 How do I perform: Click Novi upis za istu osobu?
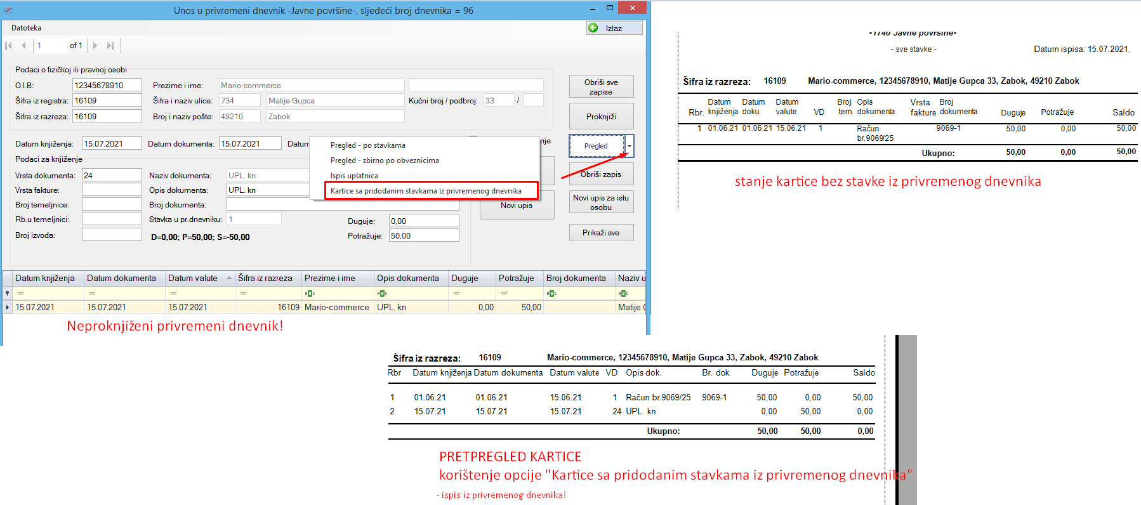coord(600,202)
